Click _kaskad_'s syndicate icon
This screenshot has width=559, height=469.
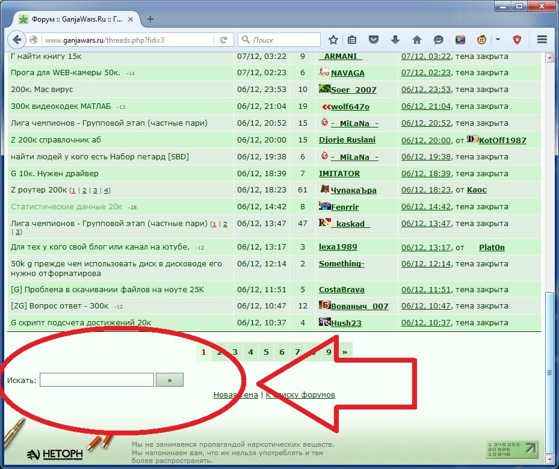324,222
